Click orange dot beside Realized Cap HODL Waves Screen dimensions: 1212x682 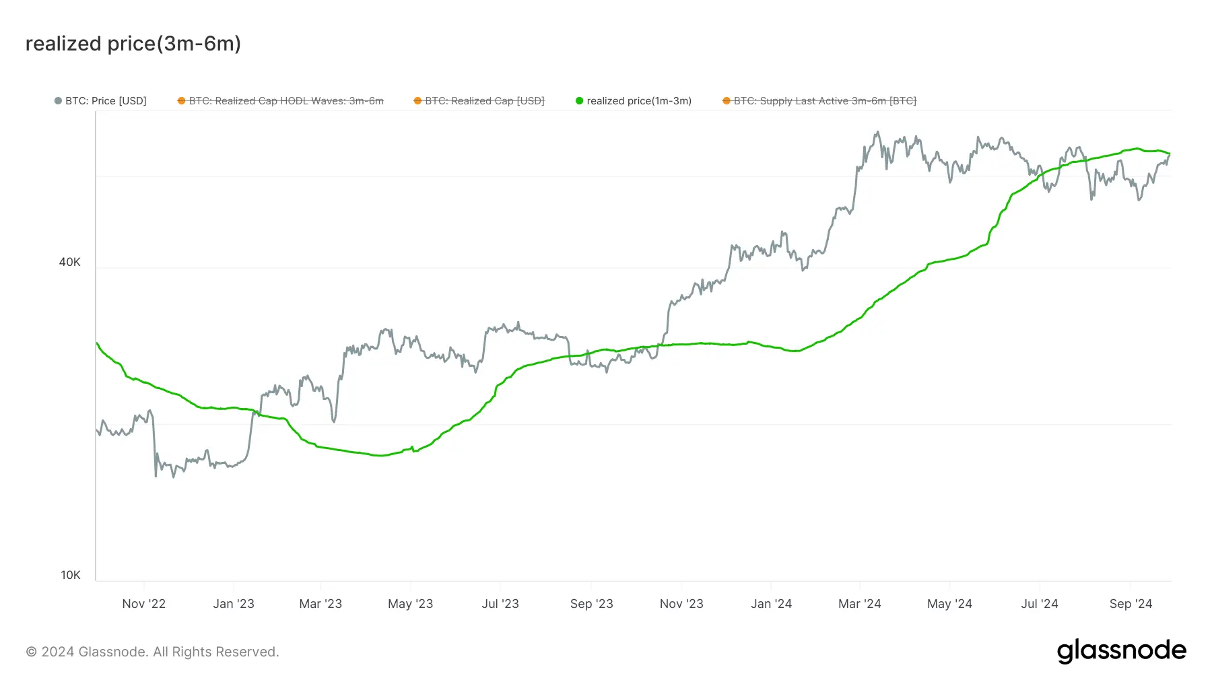[x=181, y=101]
